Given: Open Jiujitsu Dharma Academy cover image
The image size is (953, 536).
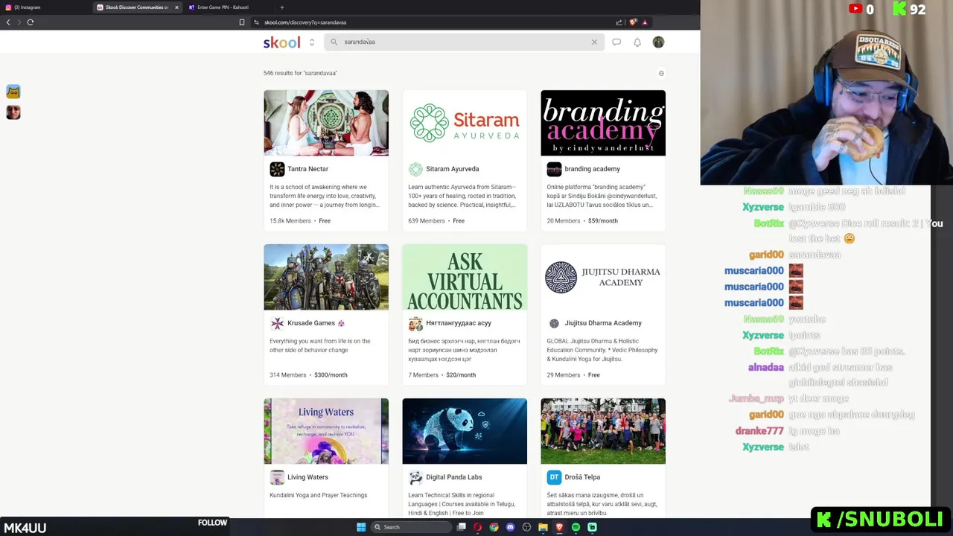Looking at the screenshot, I should click(x=603, y=277).
